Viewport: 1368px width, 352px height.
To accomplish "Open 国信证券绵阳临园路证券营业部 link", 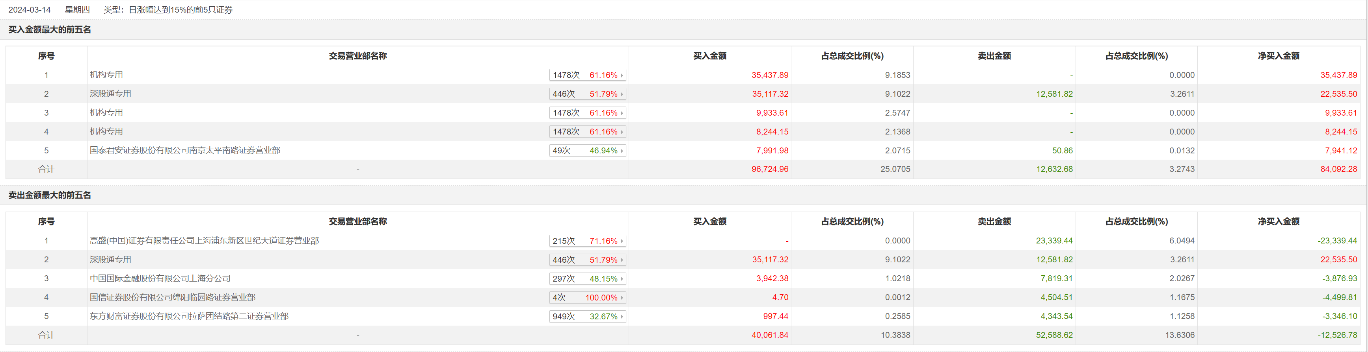I will pyautogui.click(x=172, y=297).
